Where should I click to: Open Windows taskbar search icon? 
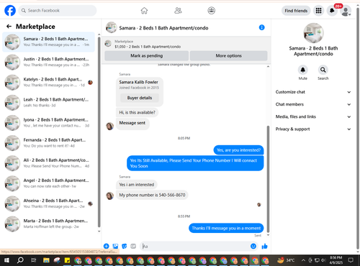pyautogui.click(x=20, y=260)
